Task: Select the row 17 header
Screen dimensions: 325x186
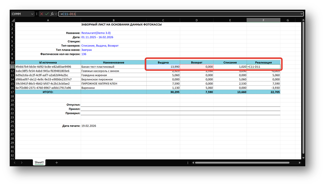Action: 12,92
